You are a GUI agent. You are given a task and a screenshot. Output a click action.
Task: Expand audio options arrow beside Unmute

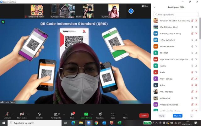12,114
